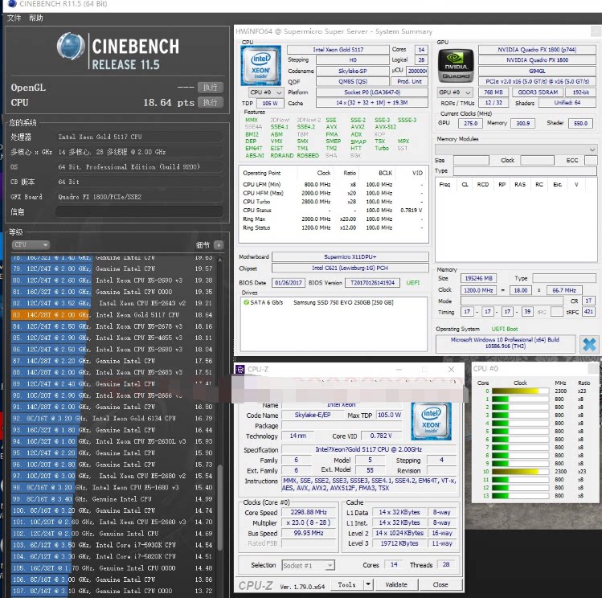This screenshot has height=598, width=602.
Task: Click the Prod. Unit field in HWiNFO64
Action: [409, 81]
